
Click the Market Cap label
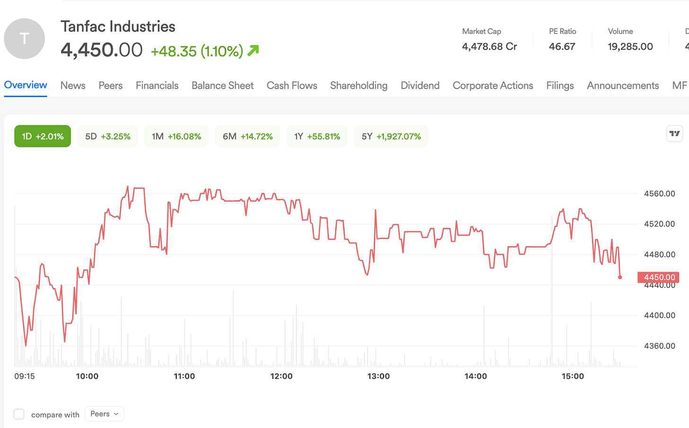(x=482, y=31)
